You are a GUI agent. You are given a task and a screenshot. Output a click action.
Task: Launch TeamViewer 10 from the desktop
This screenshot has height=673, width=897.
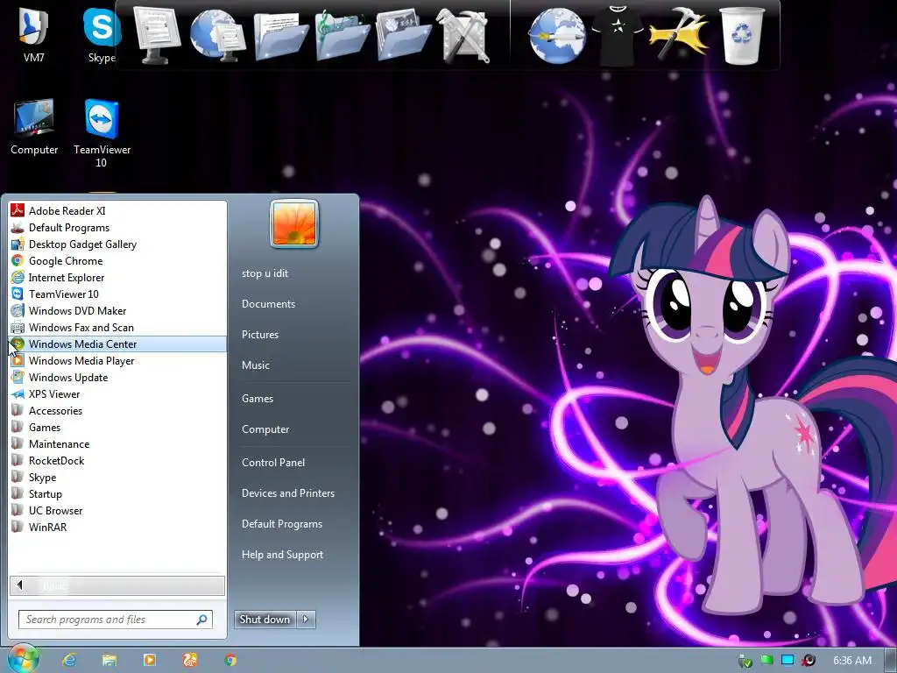coord(102,133)
